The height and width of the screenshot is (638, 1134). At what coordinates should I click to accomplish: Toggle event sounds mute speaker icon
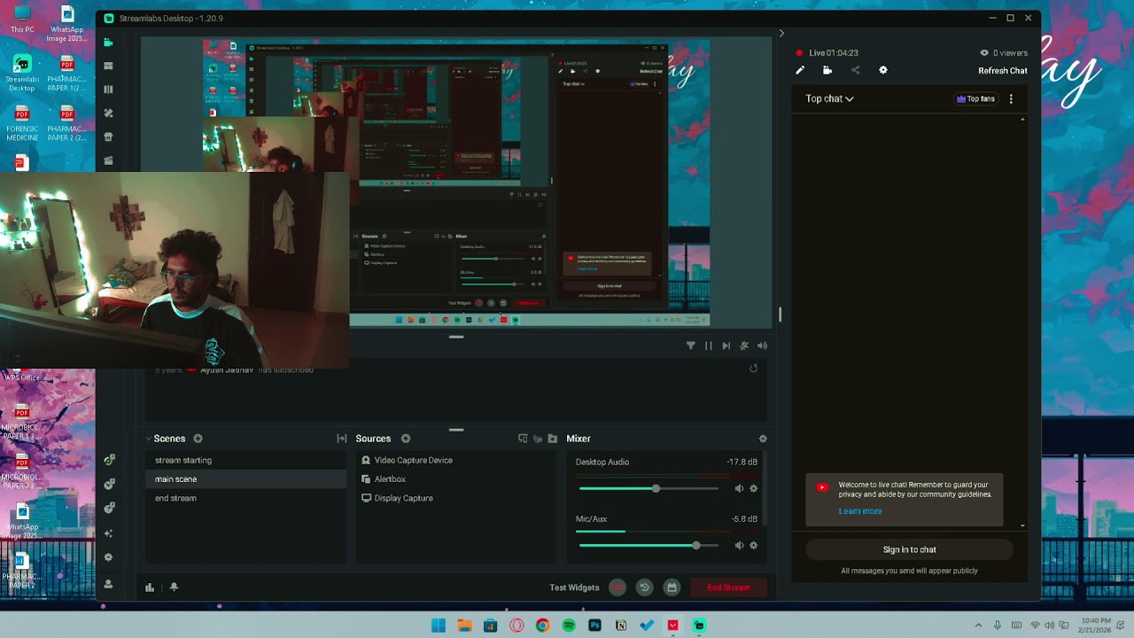pyautogui.click(x=762, y=346)
